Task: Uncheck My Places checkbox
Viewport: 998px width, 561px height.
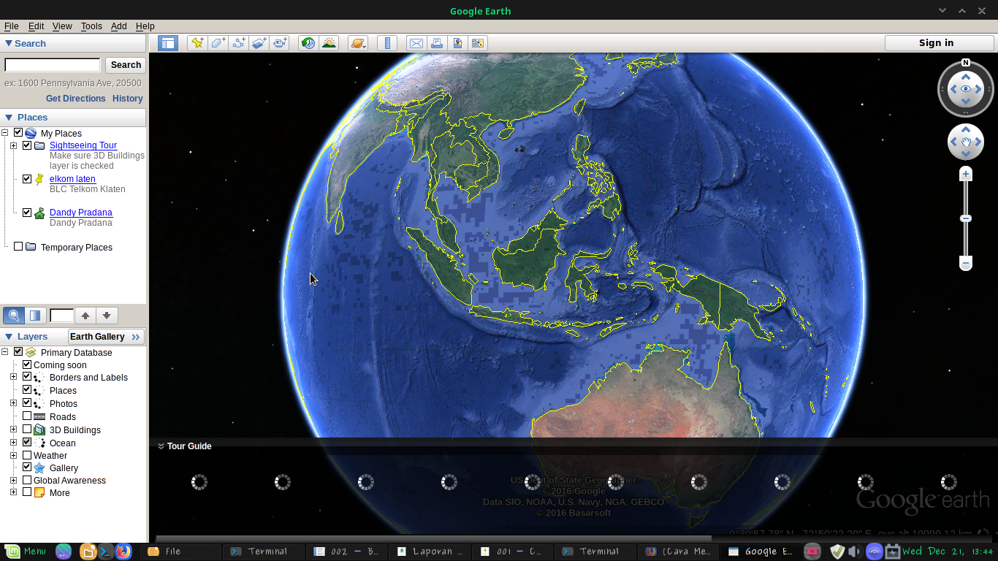Action: click(x=18, y=132)
